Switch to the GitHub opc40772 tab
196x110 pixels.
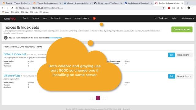coord(108,3)
